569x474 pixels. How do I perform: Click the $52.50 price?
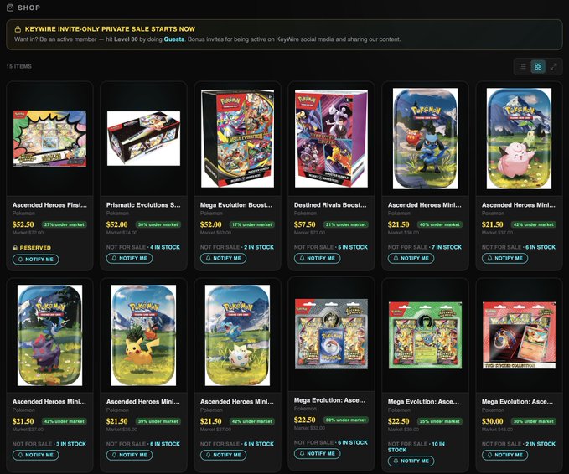[x=23, y=224]
